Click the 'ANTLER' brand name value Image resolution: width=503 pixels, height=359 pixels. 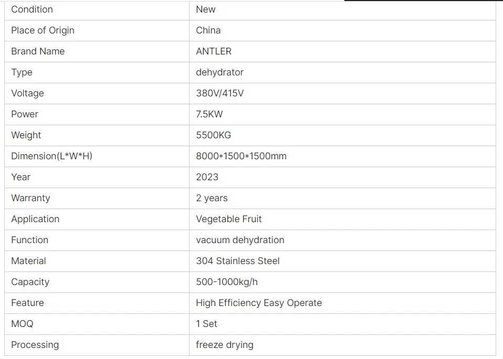[x=214, y=51]
